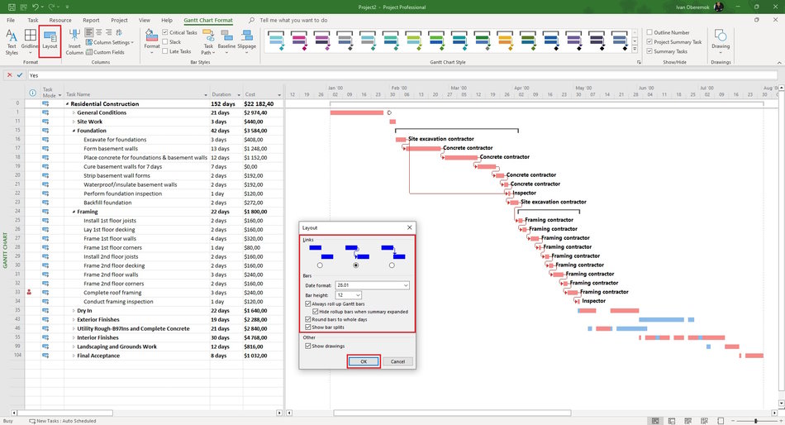Click the zoom slider in the status bar
The image size is (785, 425).
pyautogui.click(x=756, y=421)
